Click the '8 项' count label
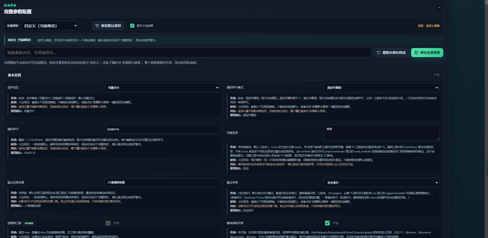Image resolution: width=488 pixels, height=238 pixels. point(437,75)
